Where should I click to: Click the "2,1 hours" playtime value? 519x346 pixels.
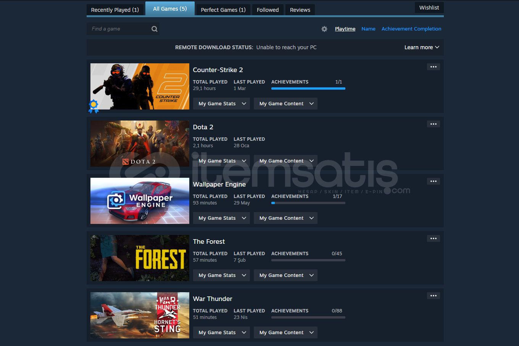tap(203, 146)
